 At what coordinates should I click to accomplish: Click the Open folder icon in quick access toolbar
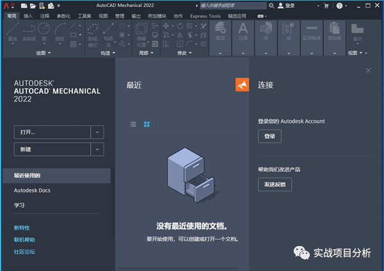(33, 6)
